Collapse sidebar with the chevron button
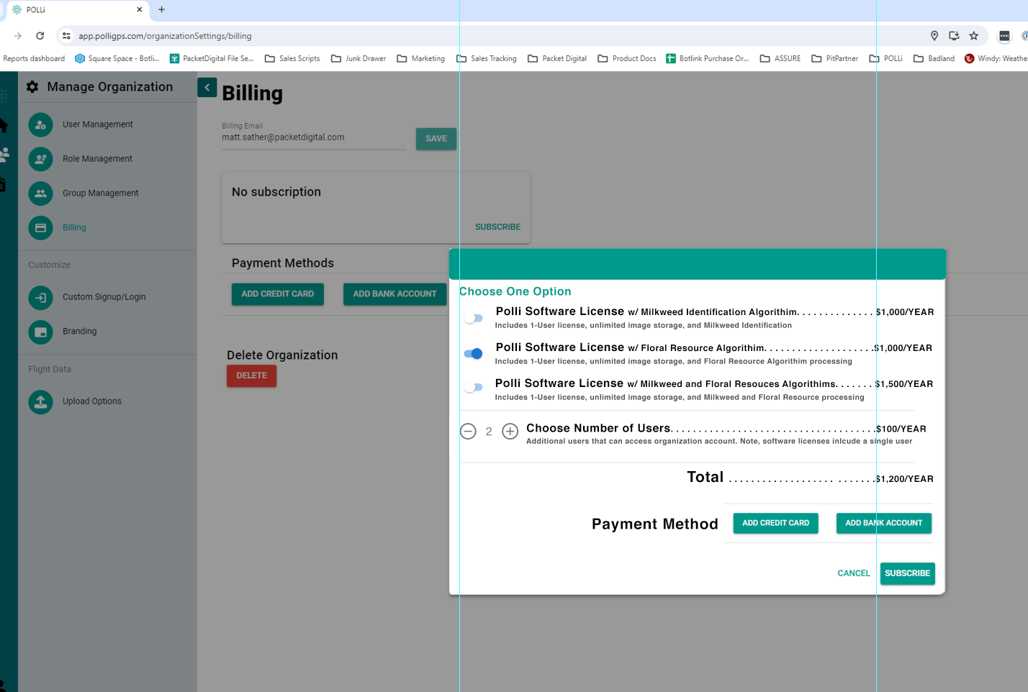 [207, 87]
